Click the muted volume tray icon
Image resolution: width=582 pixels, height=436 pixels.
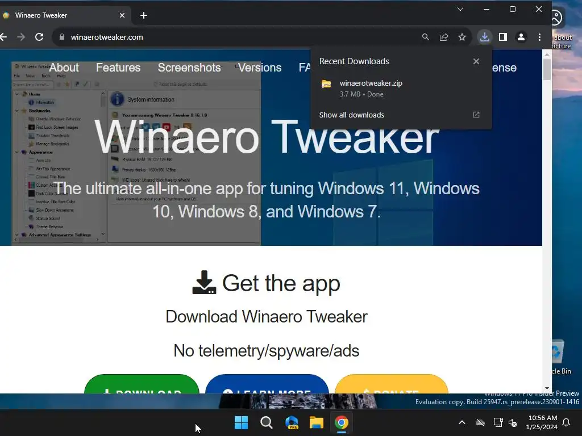[x=513, y=422]
